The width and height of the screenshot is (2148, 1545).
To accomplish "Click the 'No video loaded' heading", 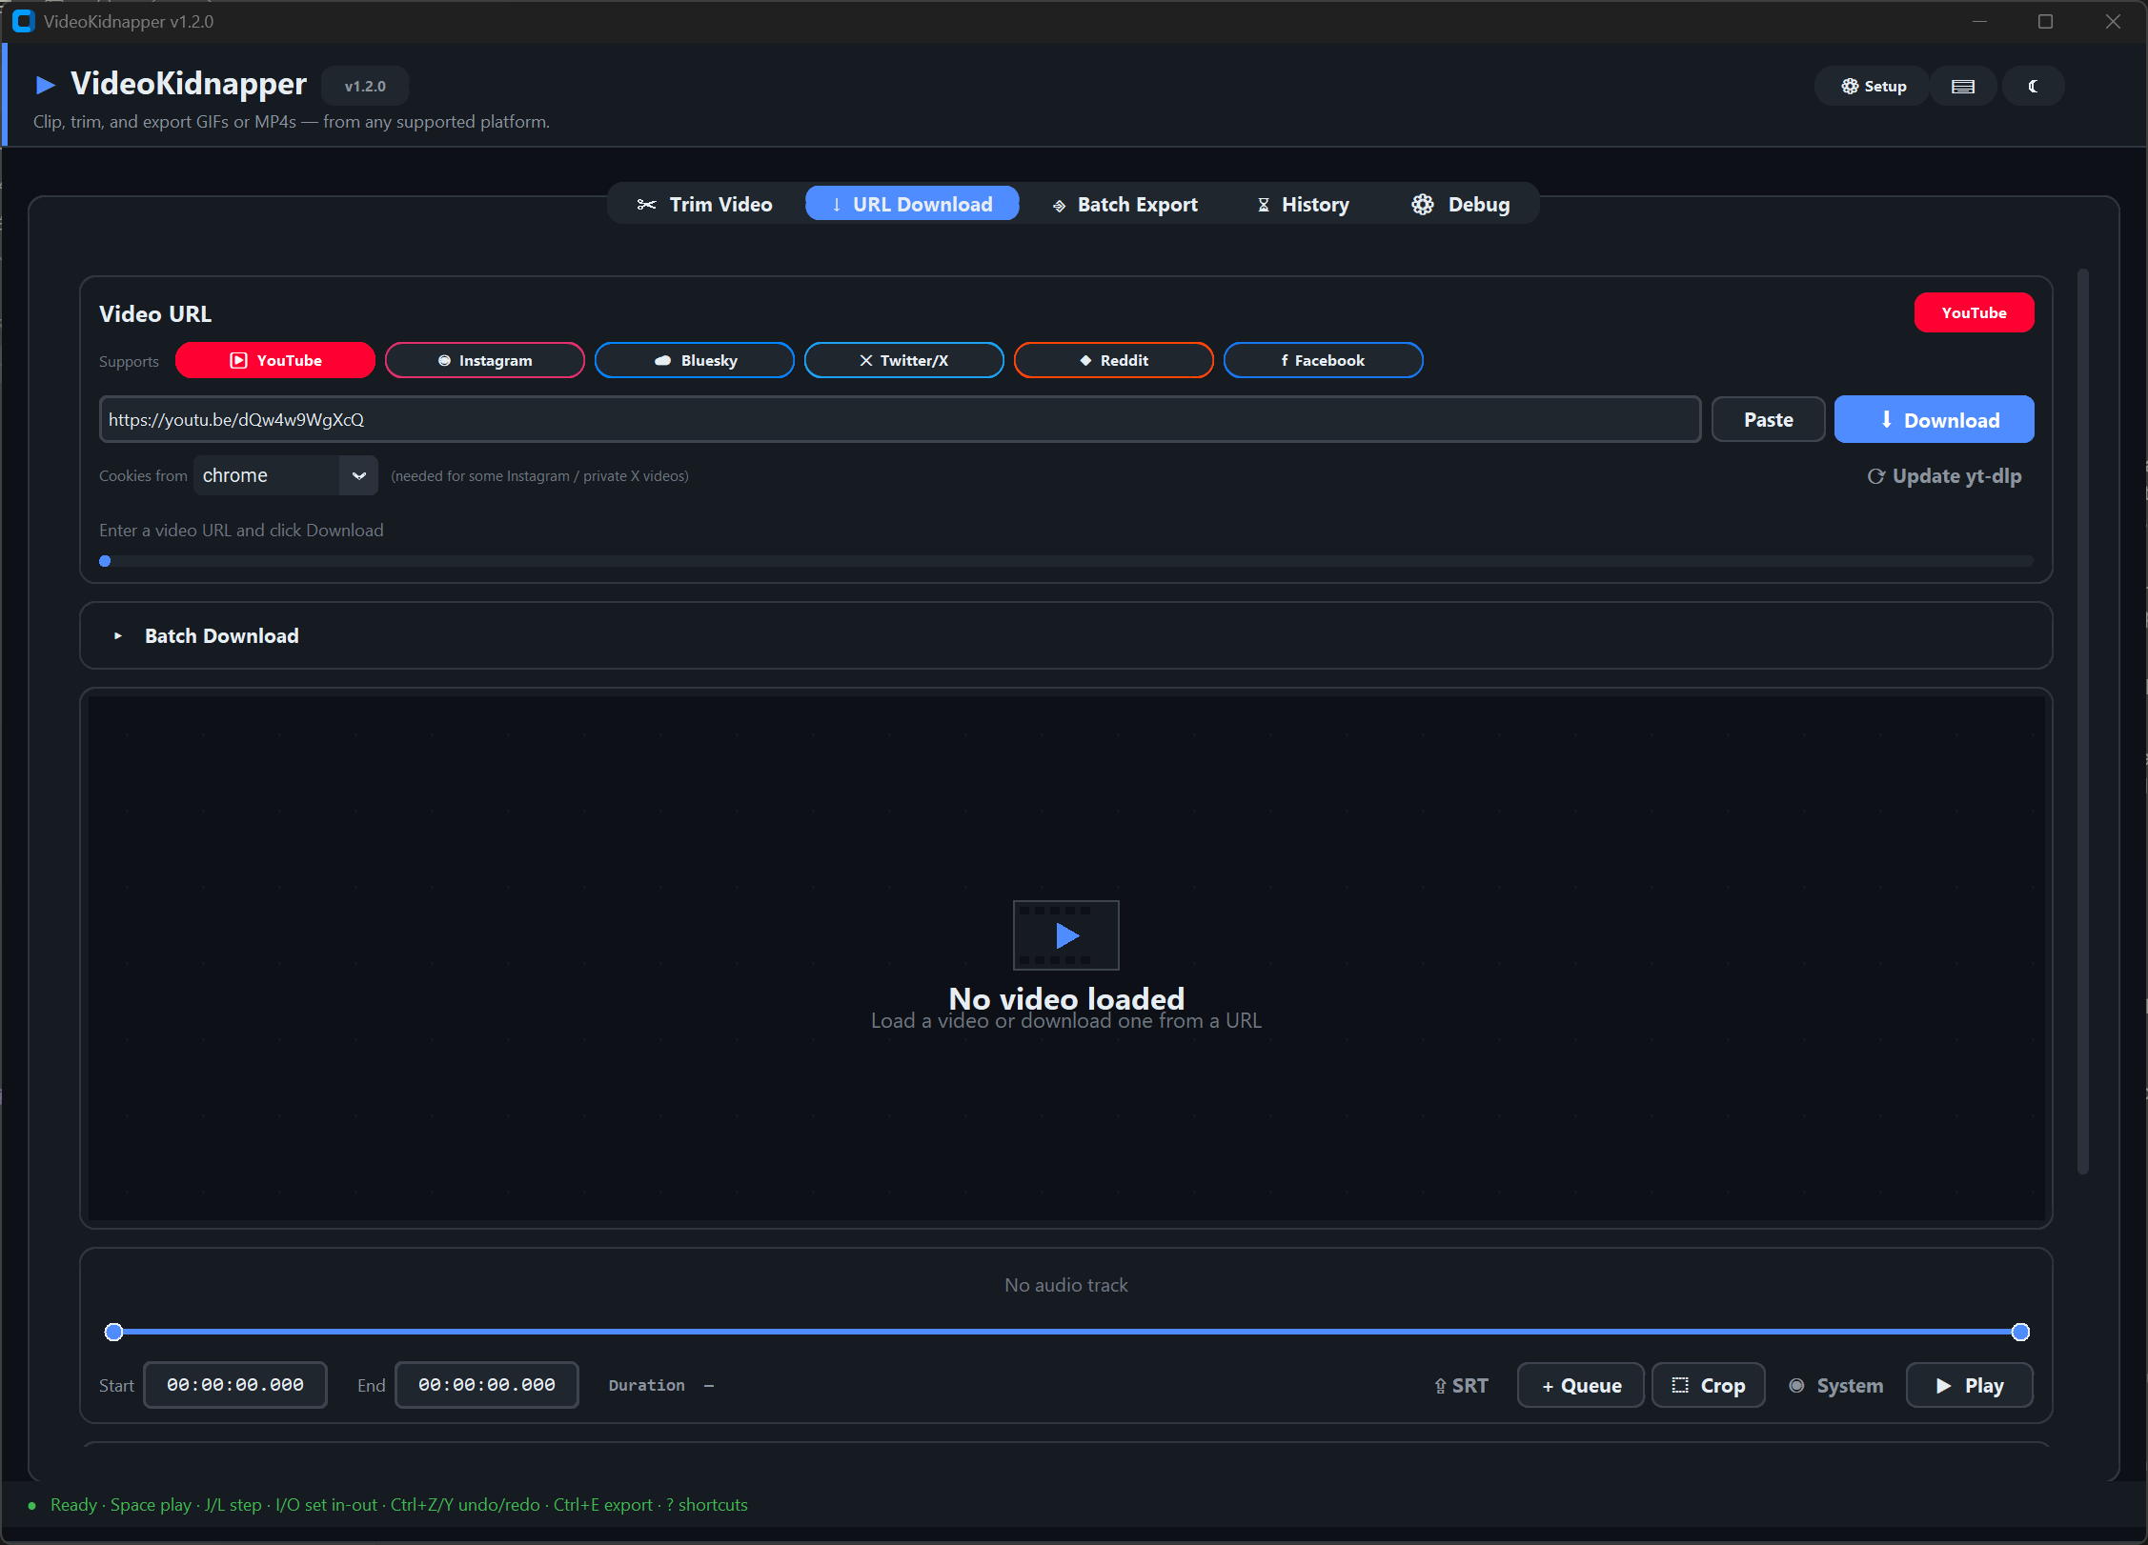I will pyautogui.click(x=1066, y=997).
